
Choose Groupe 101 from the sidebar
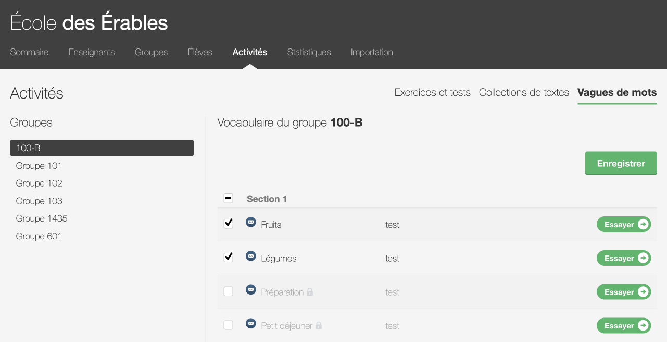(x=39, y=166)
